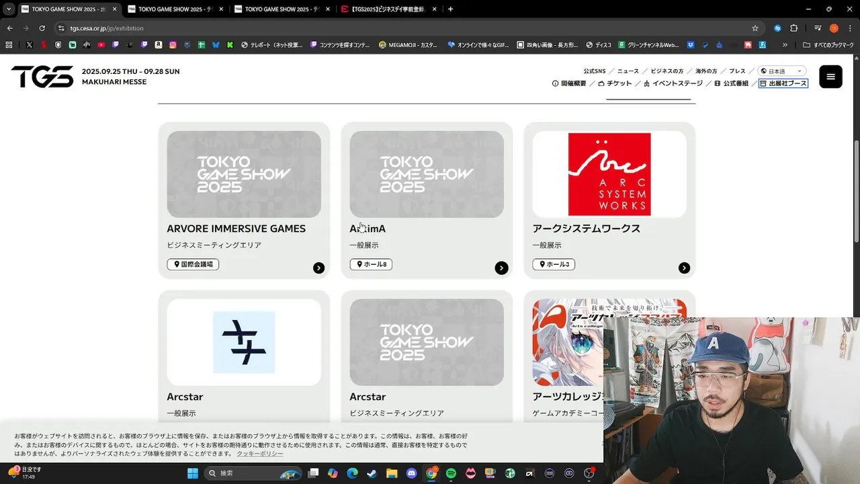Expand the bookmarks overflow chevron

(x=785, y=45)
